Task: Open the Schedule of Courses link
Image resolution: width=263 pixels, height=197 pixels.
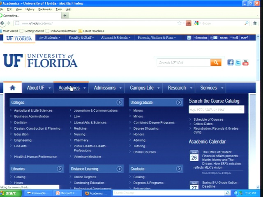Action: (208, 119)
